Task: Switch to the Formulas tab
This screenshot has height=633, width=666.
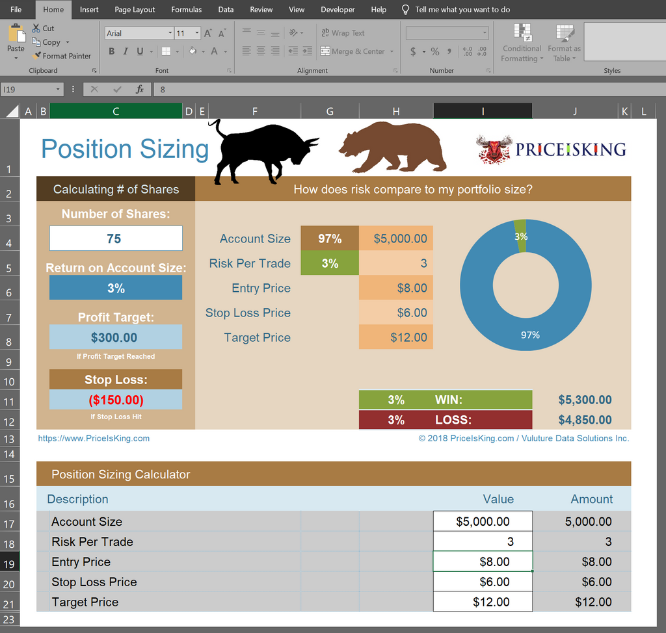Action: point(187,9)
